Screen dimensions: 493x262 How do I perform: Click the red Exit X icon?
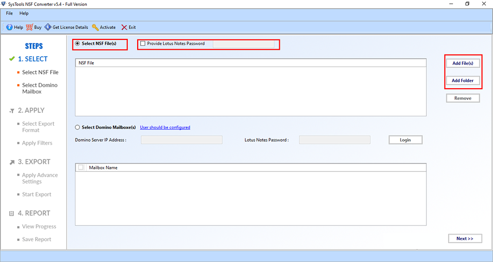point(124,27)
